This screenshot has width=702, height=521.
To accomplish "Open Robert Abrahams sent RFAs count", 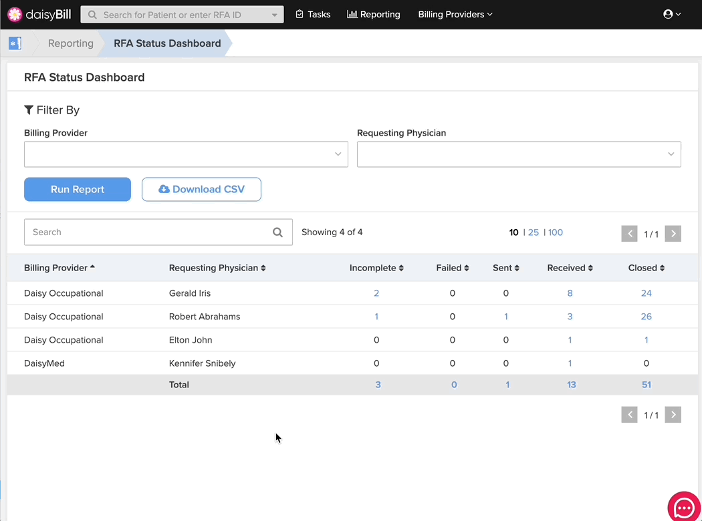I will pyautogui.click(x=506, y=317).
